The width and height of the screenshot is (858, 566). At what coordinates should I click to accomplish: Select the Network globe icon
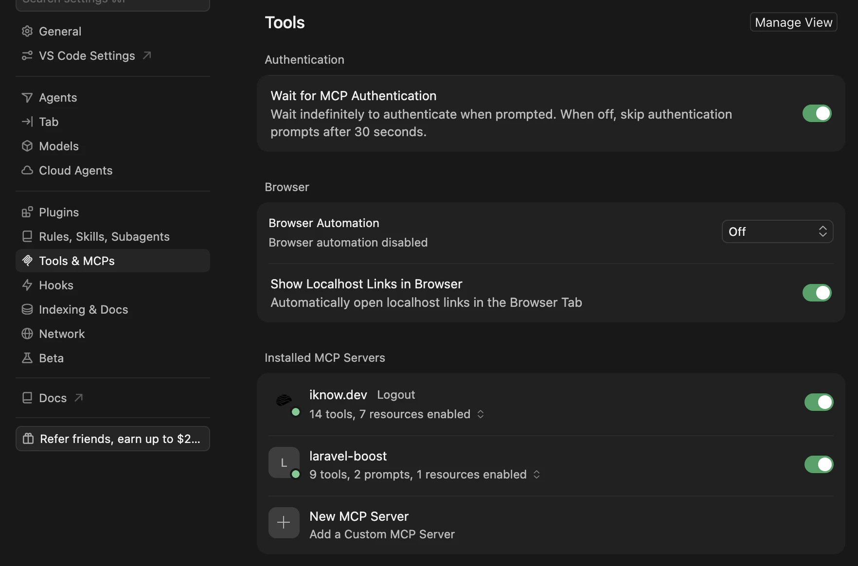(27, 334)
